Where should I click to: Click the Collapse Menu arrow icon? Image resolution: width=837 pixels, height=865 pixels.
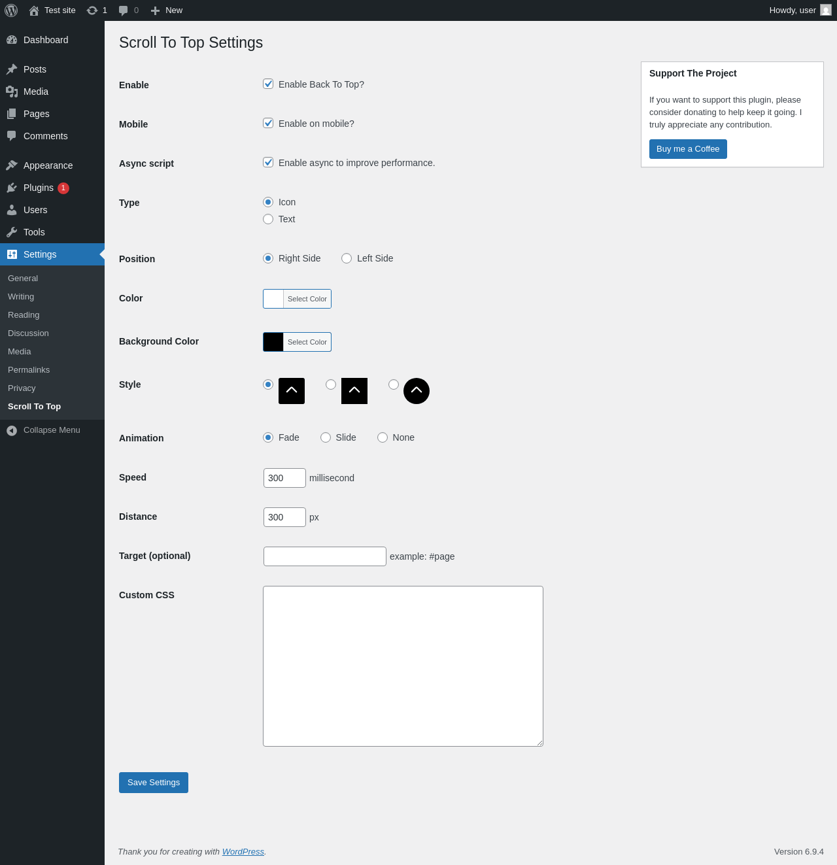point(12,430)
